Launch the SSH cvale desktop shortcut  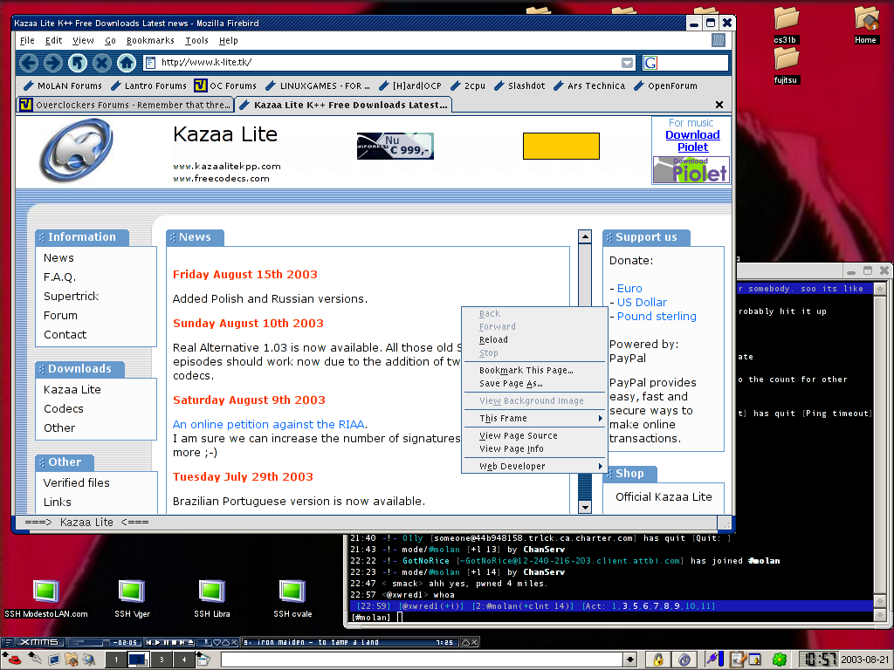pos(292,598)
